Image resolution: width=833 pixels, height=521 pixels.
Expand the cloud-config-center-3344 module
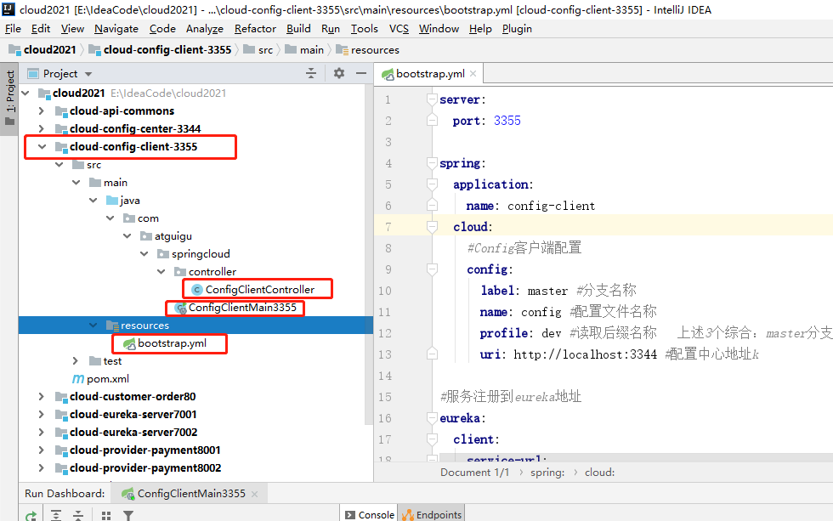click(x=42, y=128)
